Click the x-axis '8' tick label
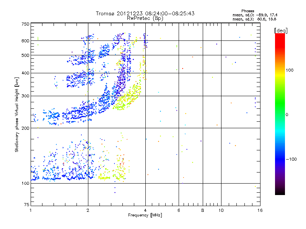Image resolution: width=306 pixels, height=229 pixels. (203, 210)
